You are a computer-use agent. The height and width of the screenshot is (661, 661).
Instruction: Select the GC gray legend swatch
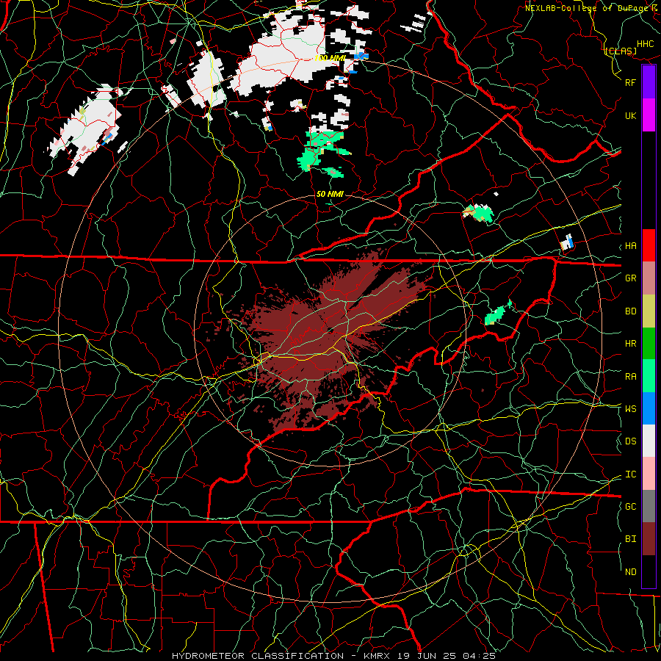[649, 506]
